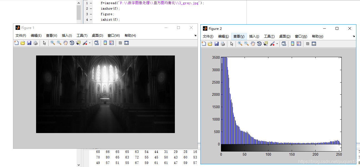This screenshot has width=360, height=167.
Task: Activate Zoom Out tool in Figure 2
Action: [x=246, y=44]
